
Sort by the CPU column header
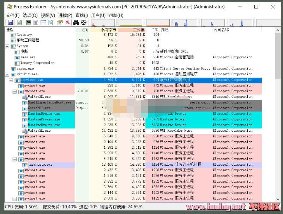pyautogui.click(x=82, y=30)
